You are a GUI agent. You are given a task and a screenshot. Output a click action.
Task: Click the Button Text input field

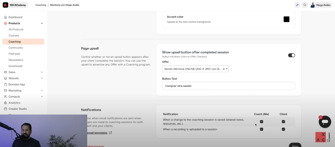click(x=228, y=86)
